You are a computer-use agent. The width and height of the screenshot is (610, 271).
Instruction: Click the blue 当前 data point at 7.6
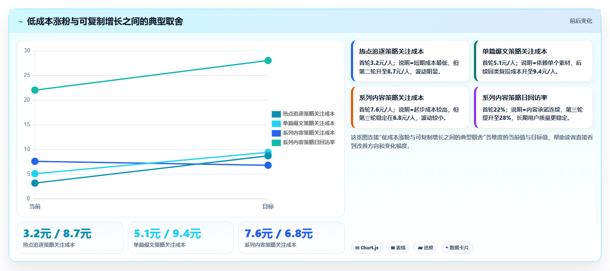[x=35, y=161]
